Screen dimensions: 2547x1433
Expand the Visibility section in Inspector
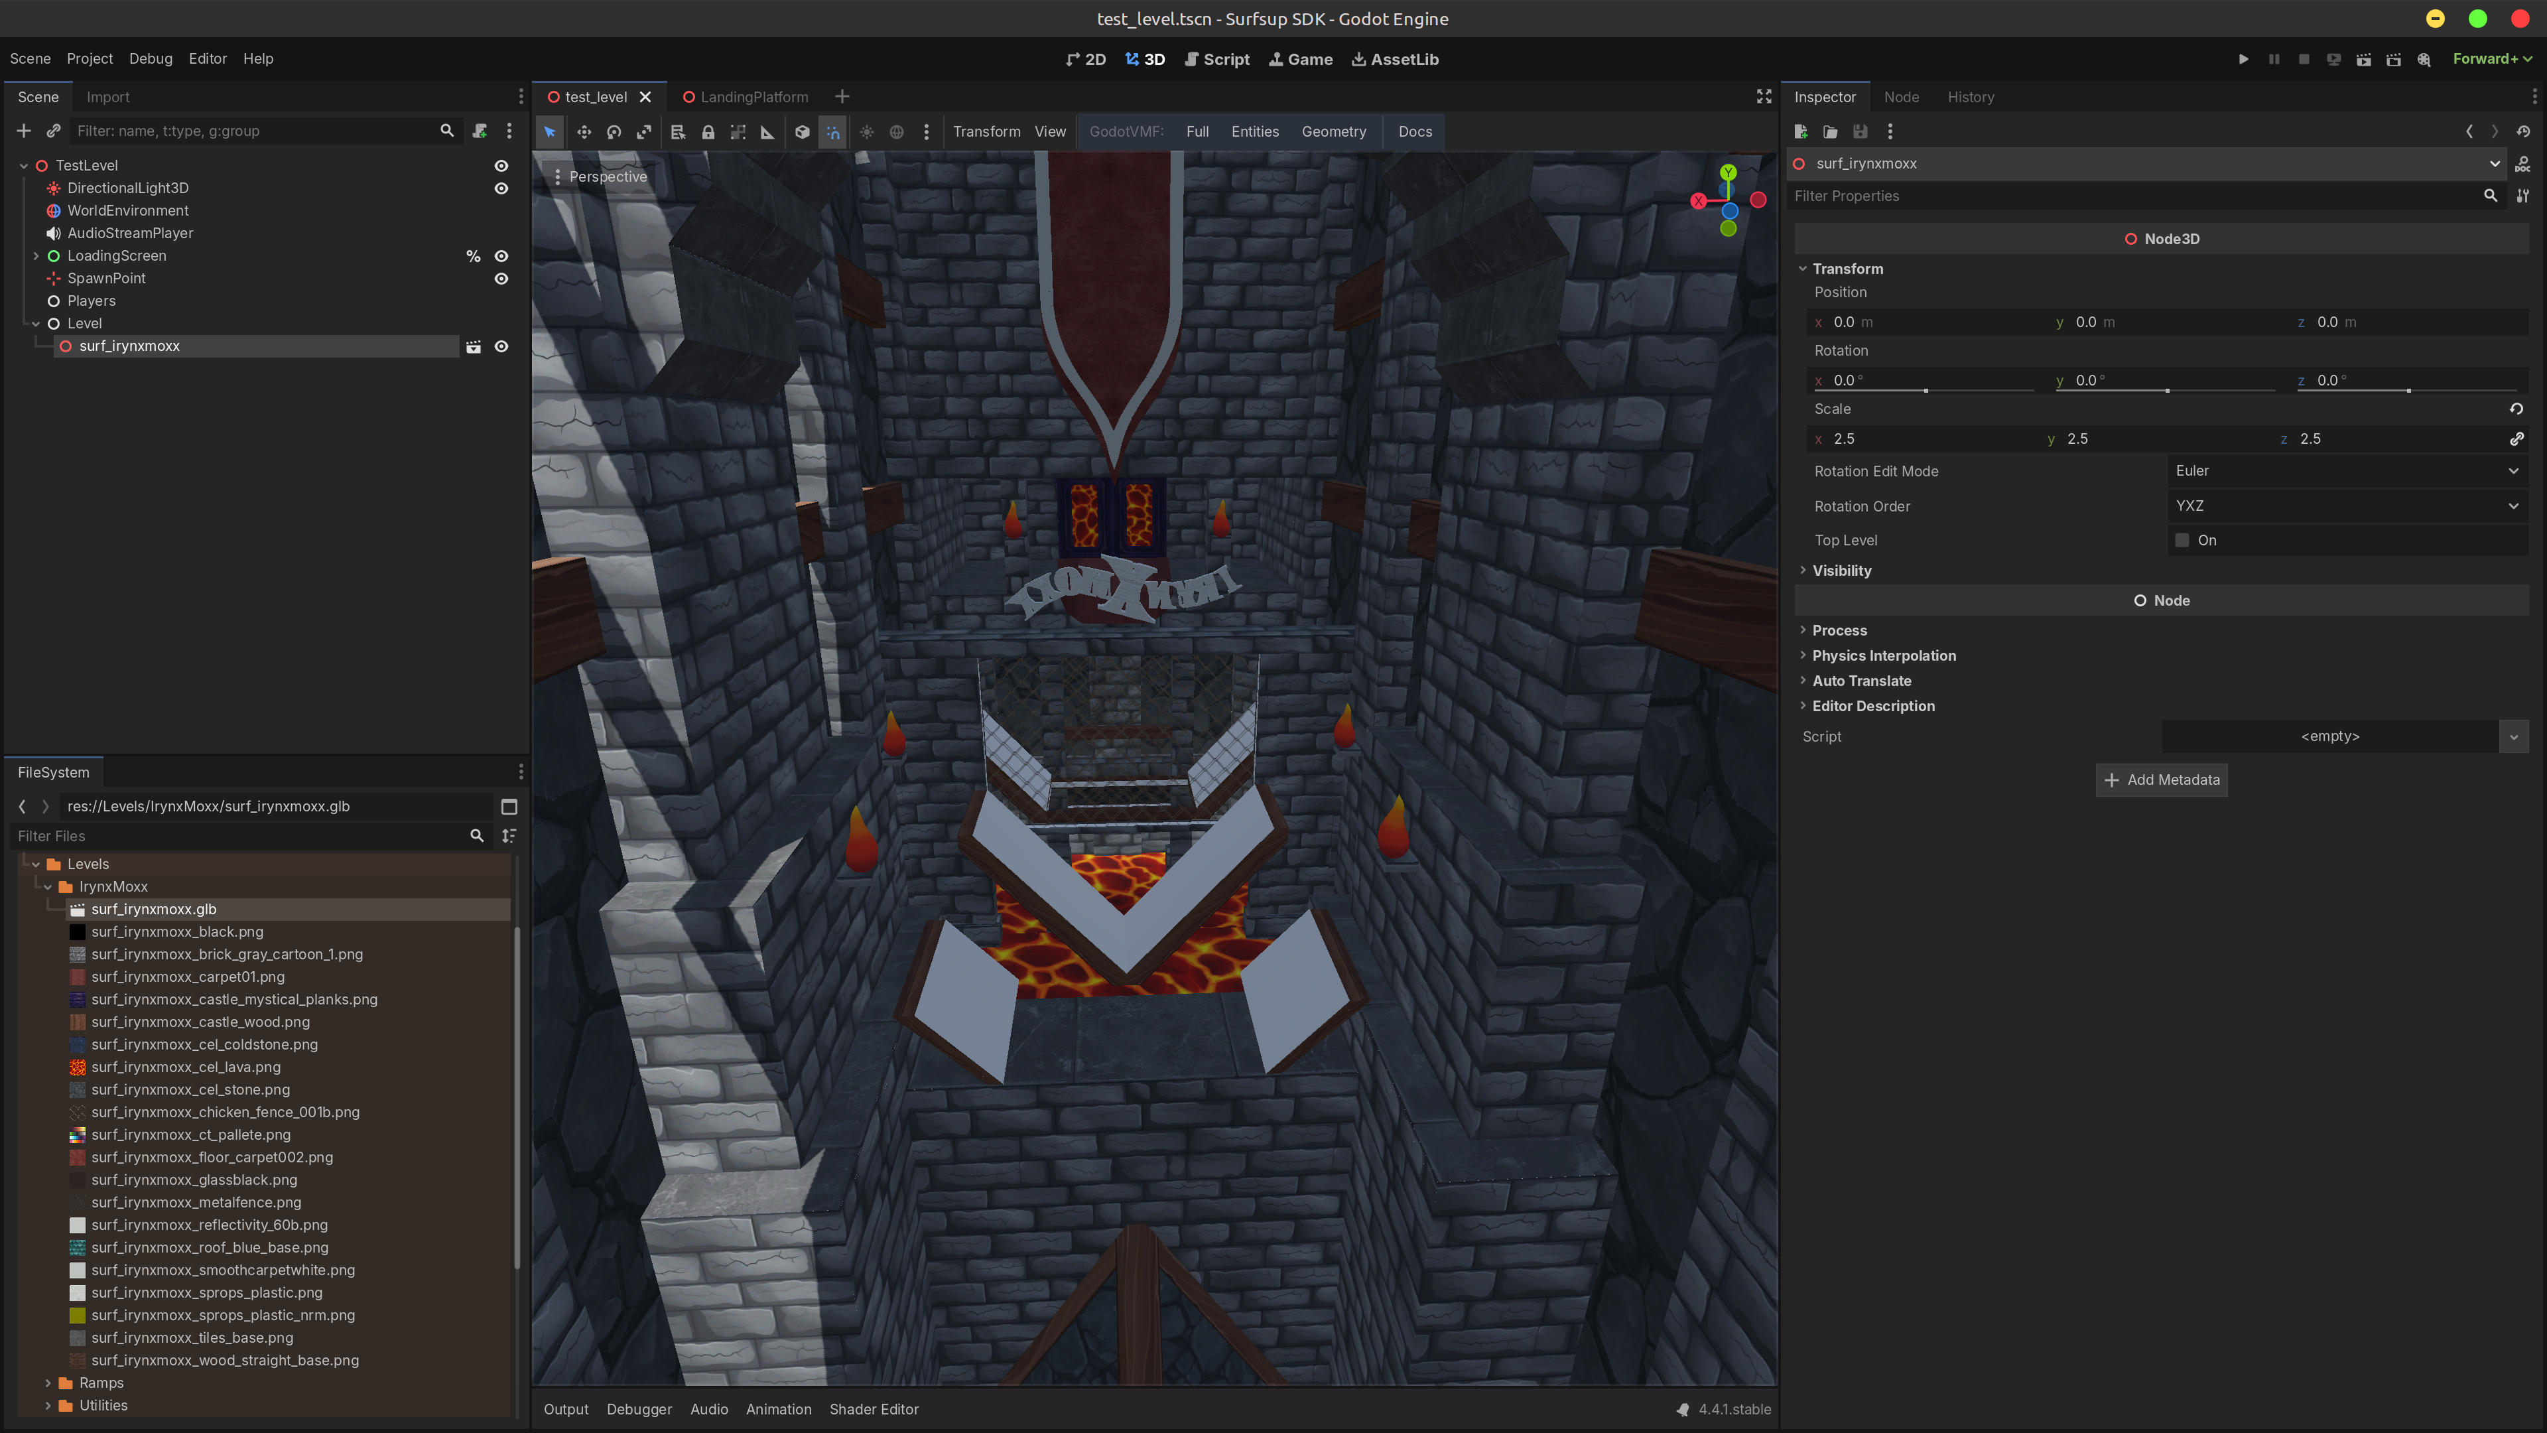[x=1841, y=571]
